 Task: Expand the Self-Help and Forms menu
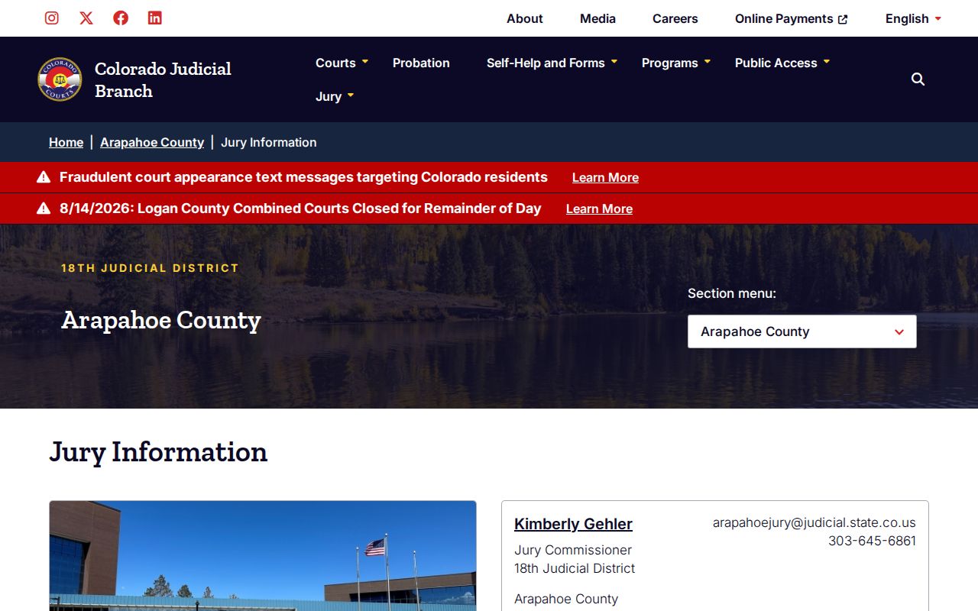pyautogui.click(x=552, y=63)
